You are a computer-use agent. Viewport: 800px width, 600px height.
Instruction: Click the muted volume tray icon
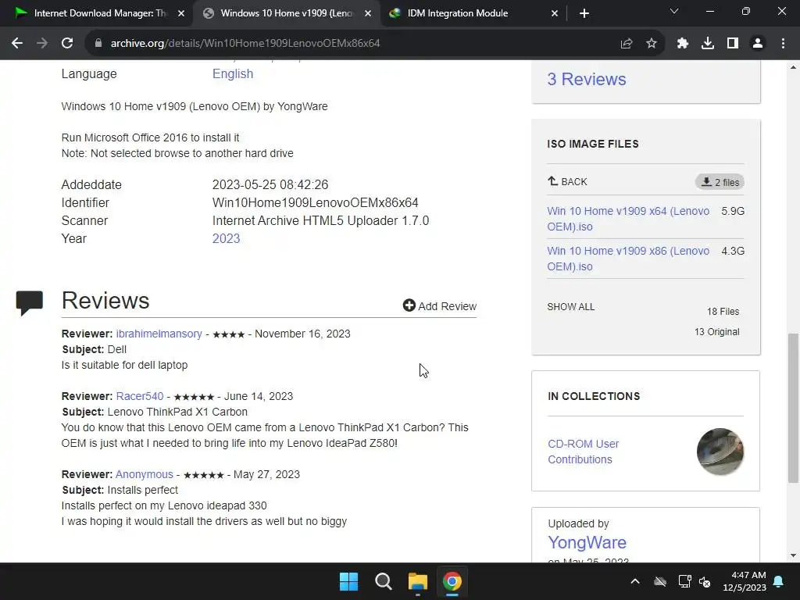coord(705,581)
